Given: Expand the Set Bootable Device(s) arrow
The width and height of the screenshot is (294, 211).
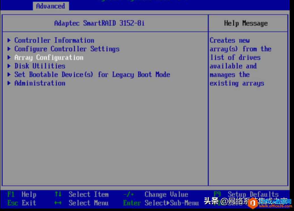Looking at the screenshot, I should pos(9,75).
